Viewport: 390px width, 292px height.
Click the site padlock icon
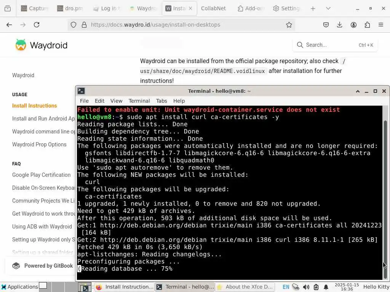[x=84, y=25]
